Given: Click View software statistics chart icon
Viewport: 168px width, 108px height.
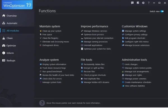Looking at the screenshot, I should point(123,86).
